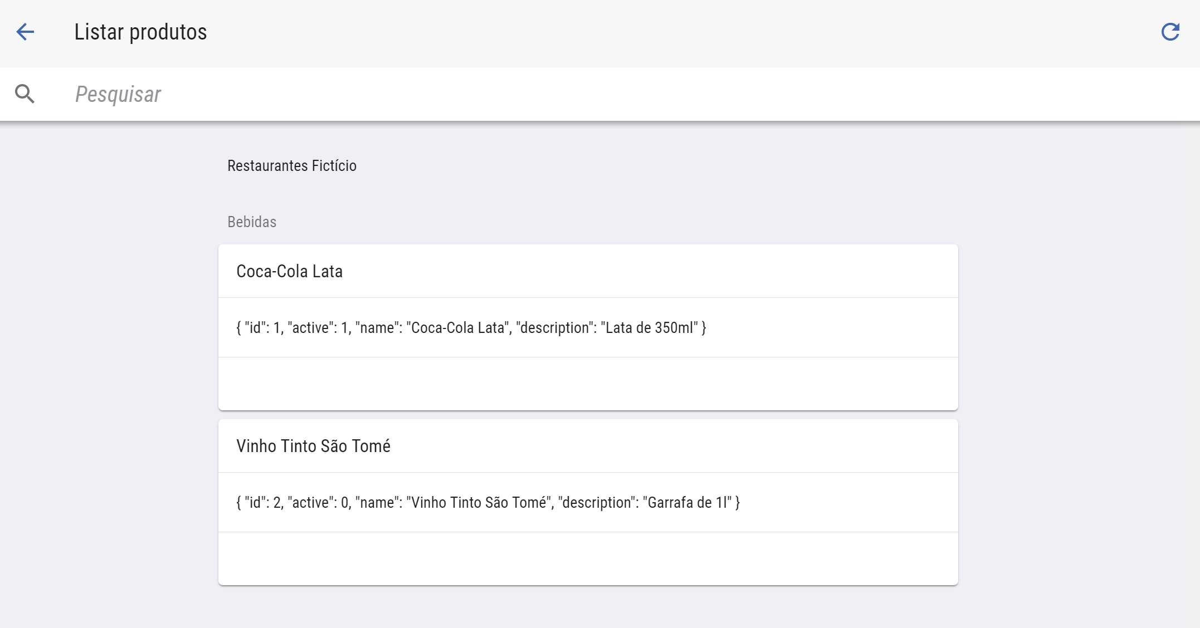Click the Coca-Cola Lata JSON description row
Screen dimensions: 1200x628
click(x=471, y=327)
